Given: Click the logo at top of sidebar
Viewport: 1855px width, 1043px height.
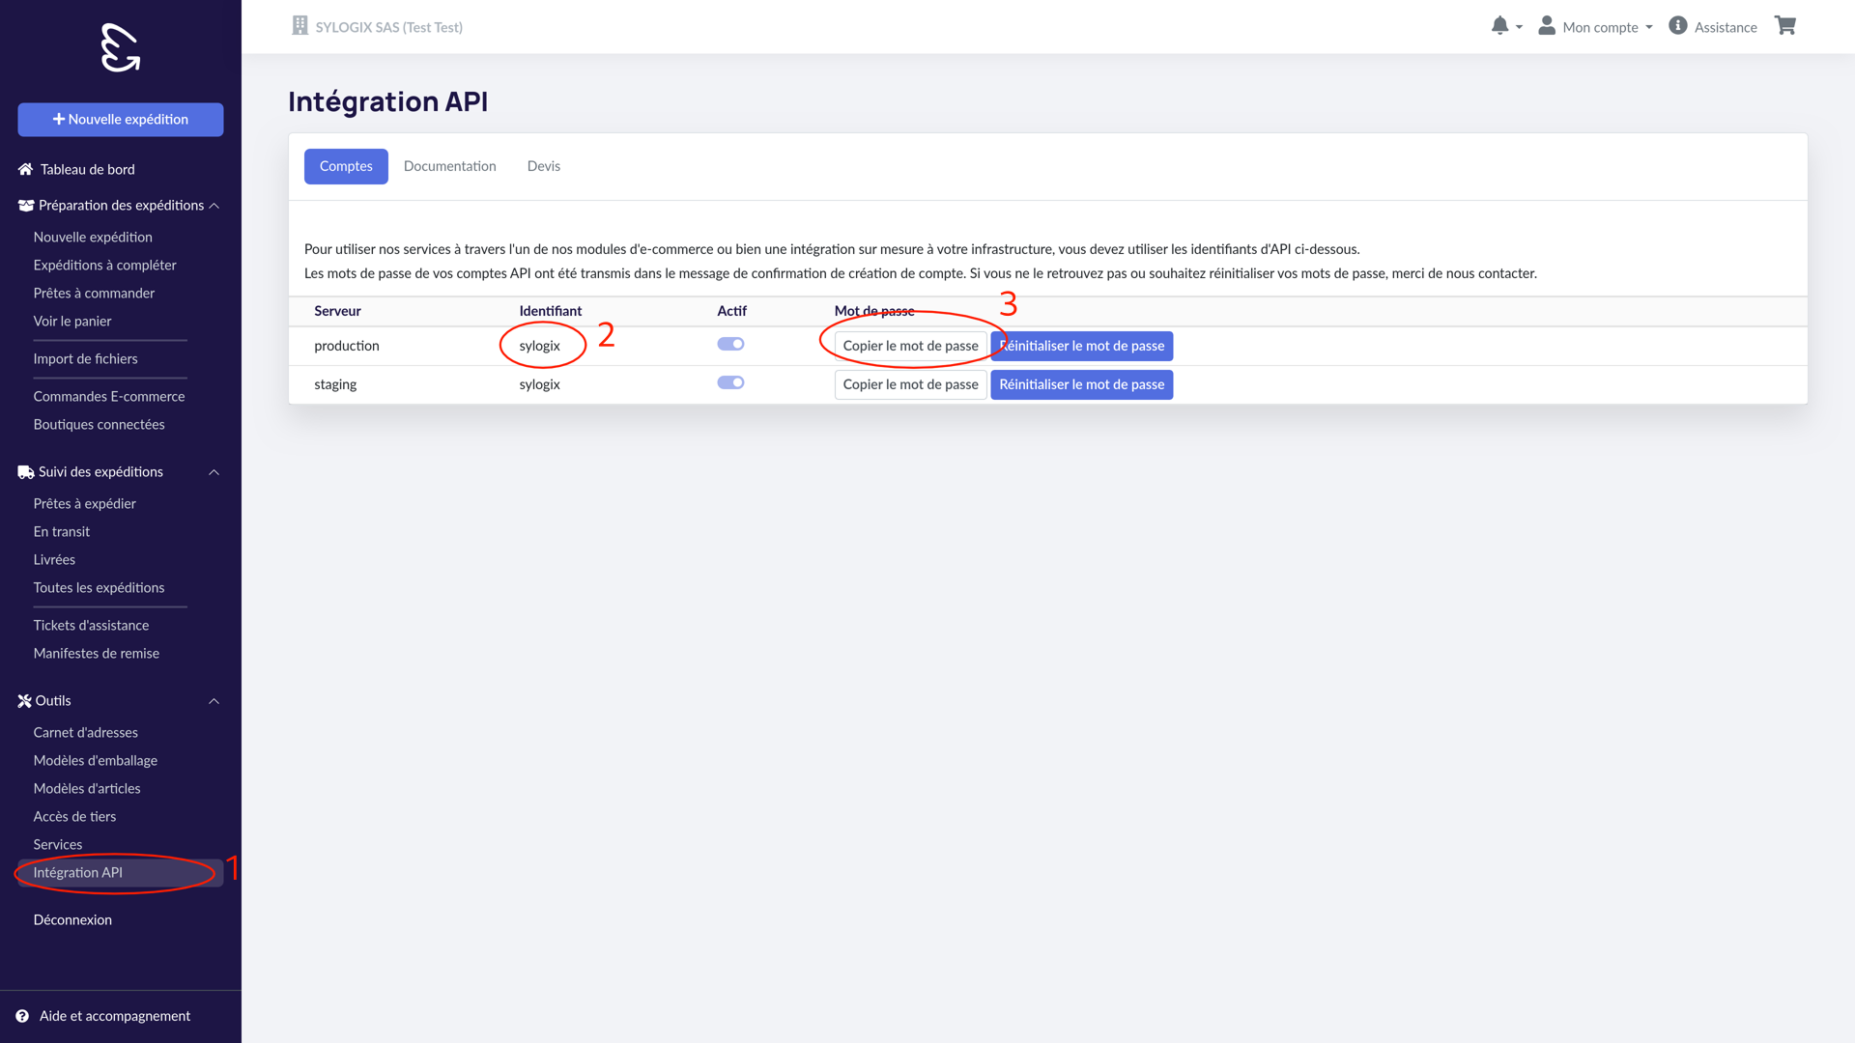Looking at the screenshot, I should pyautogui.click(x=121, y=48).
